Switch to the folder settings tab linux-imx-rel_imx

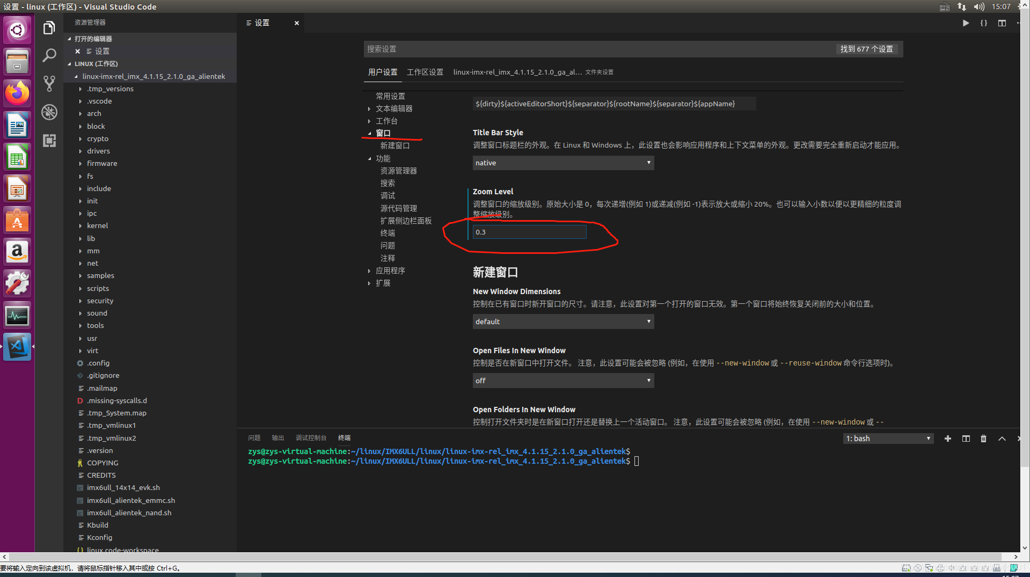click(533, 72)
